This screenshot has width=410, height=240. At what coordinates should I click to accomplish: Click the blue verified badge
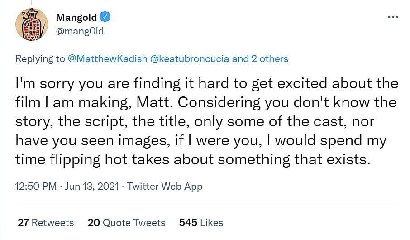(x=105, y=17)
